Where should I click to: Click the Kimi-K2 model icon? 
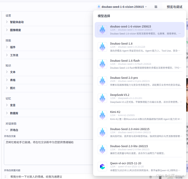(x=102, y=115)
